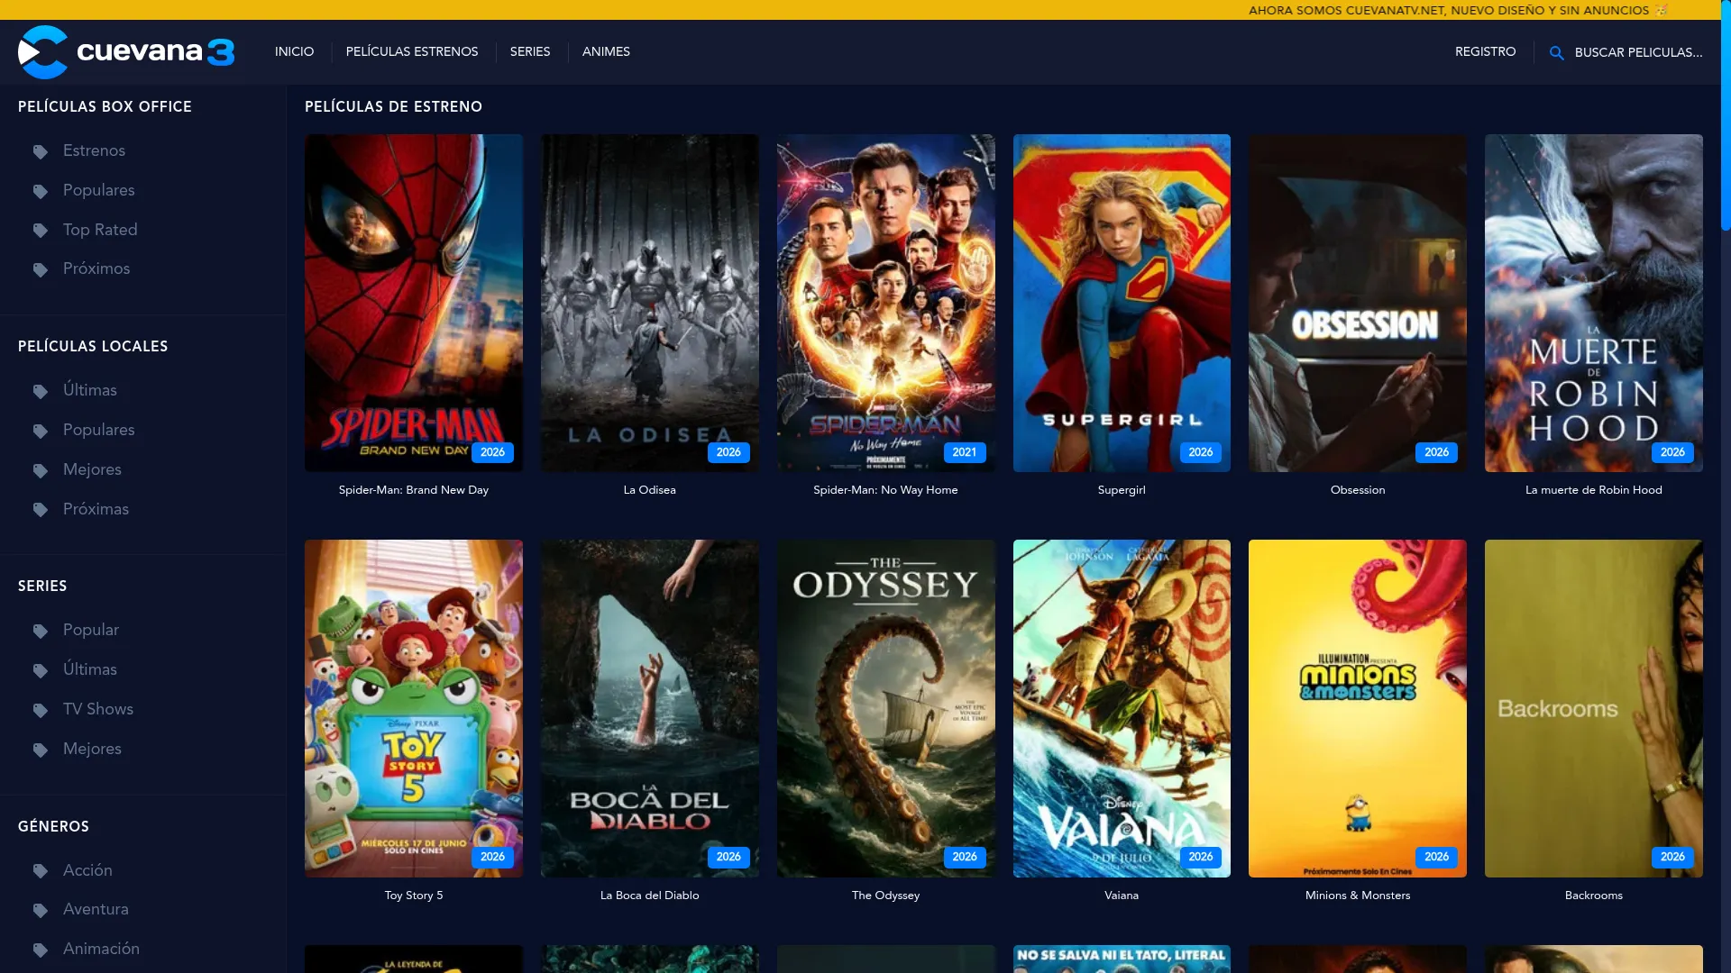Click the search magnifier icon
This screenshot has width=1731, height=973.
coord(1556,53)
